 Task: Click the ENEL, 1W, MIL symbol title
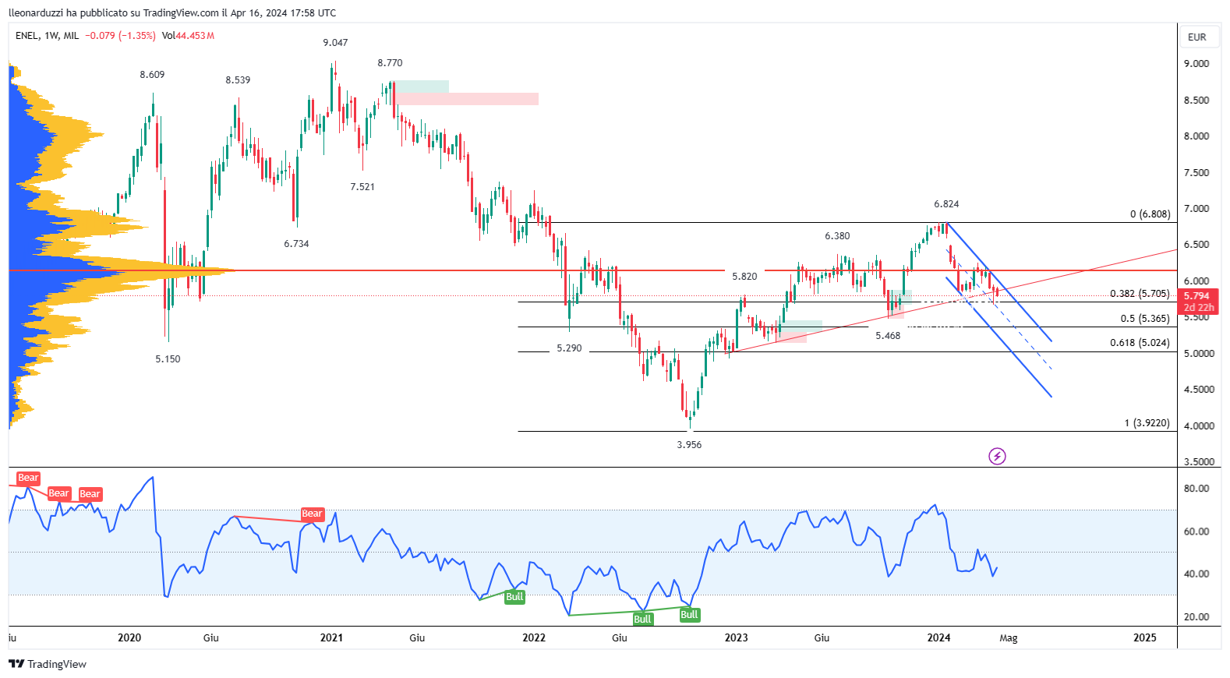[47, 36]
